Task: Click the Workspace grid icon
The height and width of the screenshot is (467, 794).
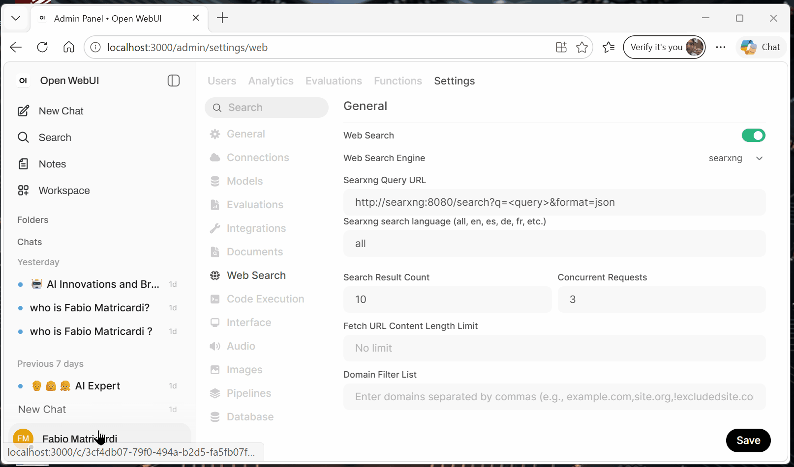Action: (23, 191)
